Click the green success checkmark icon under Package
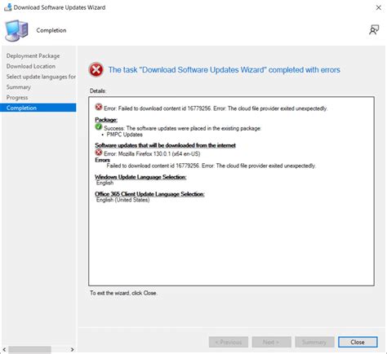The height and width of the screenshot is (354, 387). [99, 126]
